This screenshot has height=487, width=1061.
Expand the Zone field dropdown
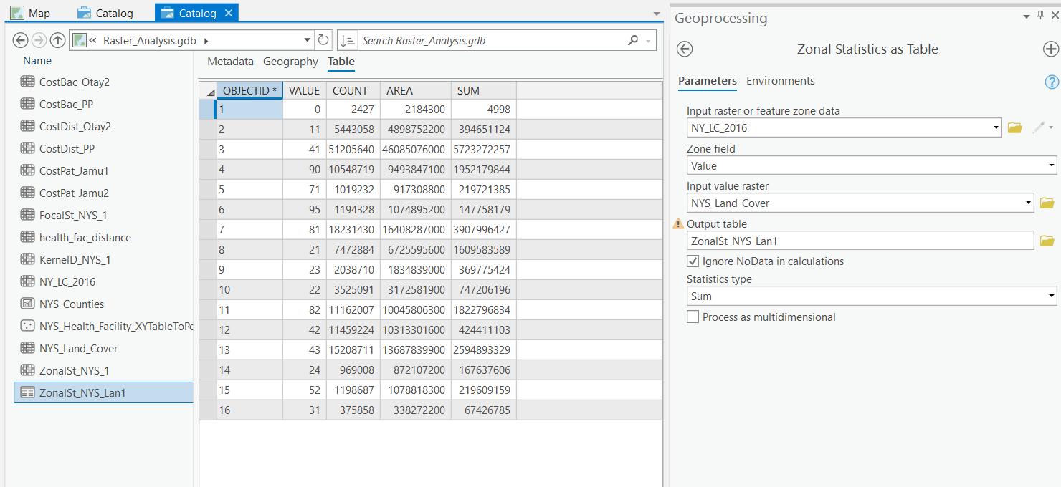click(871, 166)
